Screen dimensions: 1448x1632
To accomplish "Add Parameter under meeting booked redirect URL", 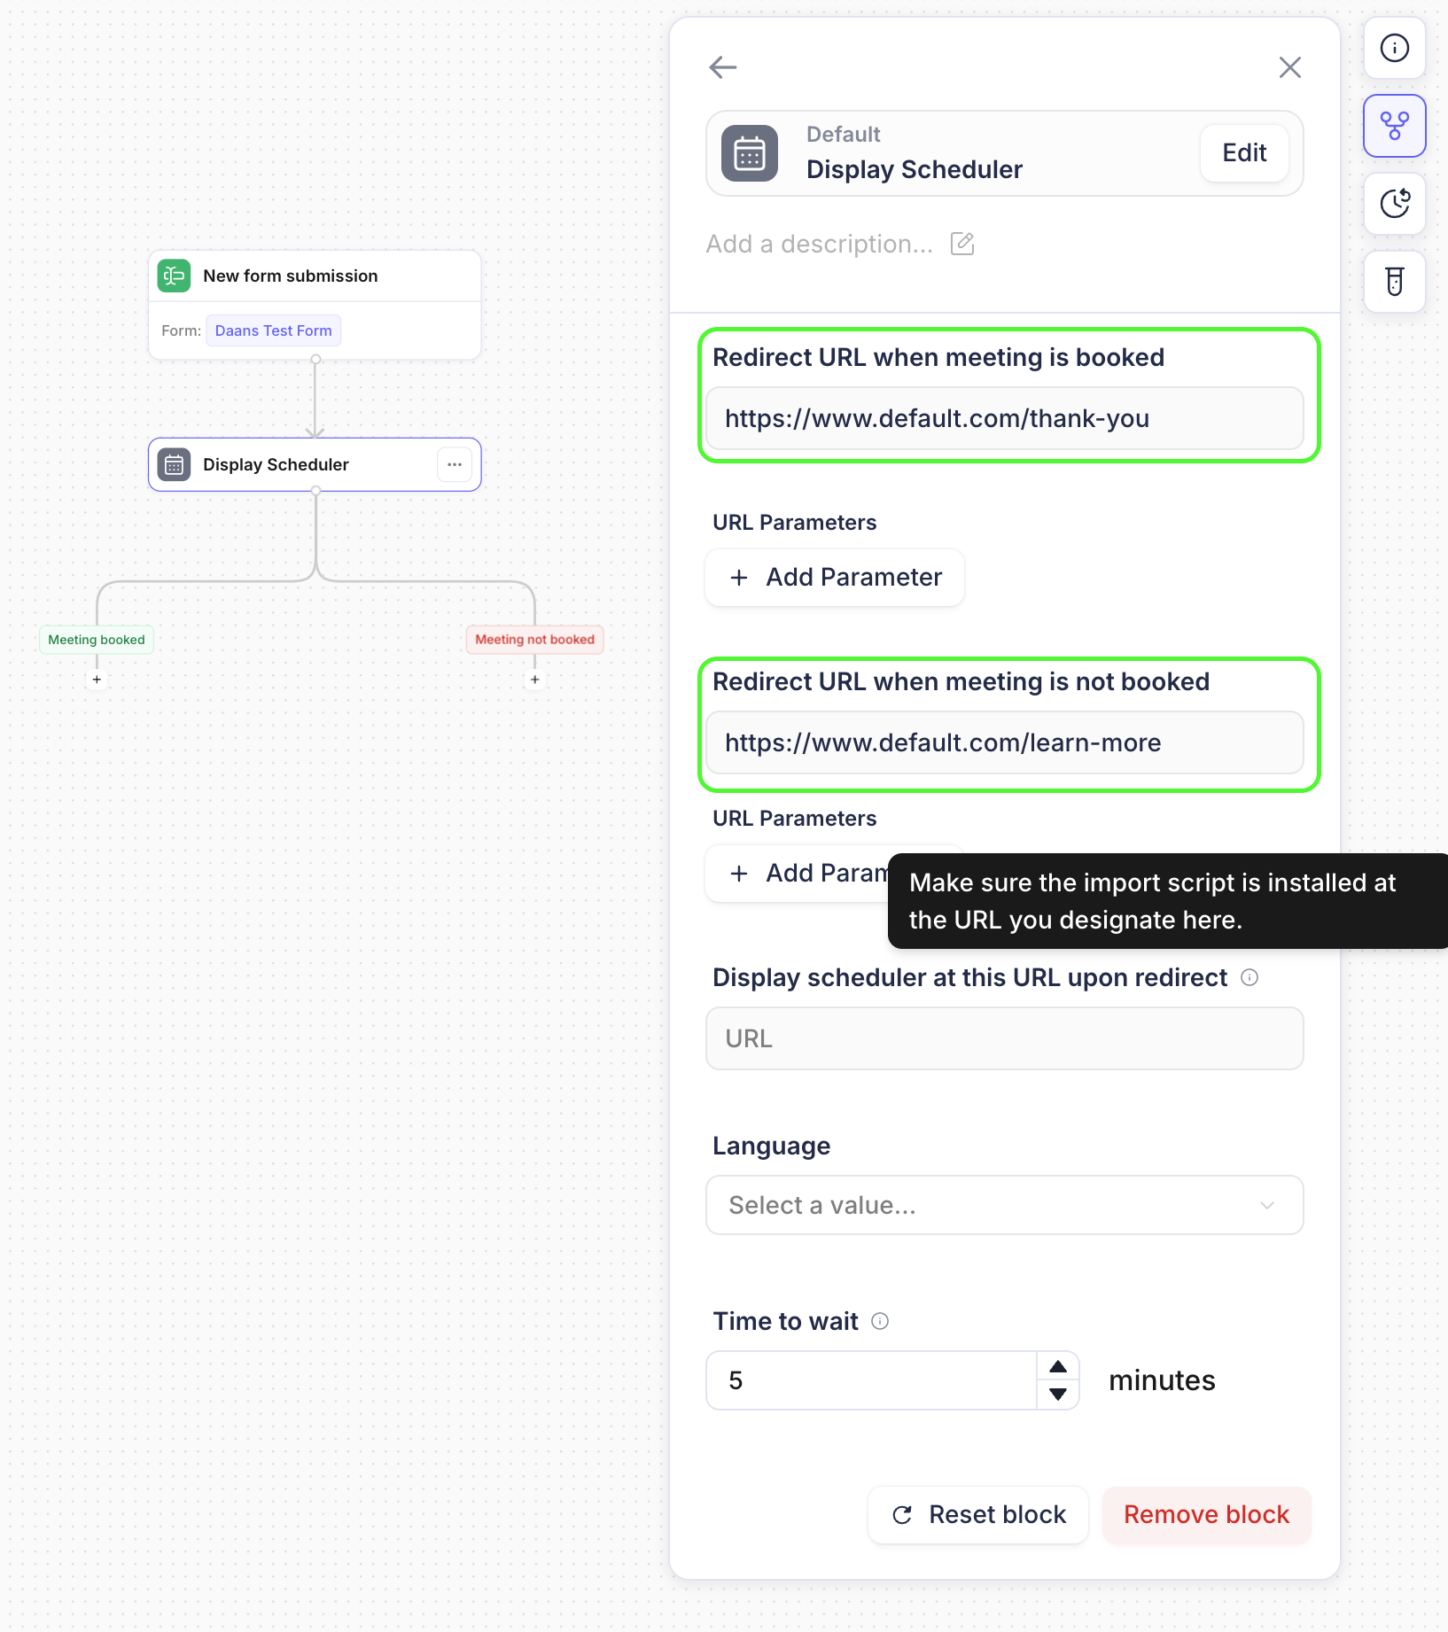I will click(835, 578).
